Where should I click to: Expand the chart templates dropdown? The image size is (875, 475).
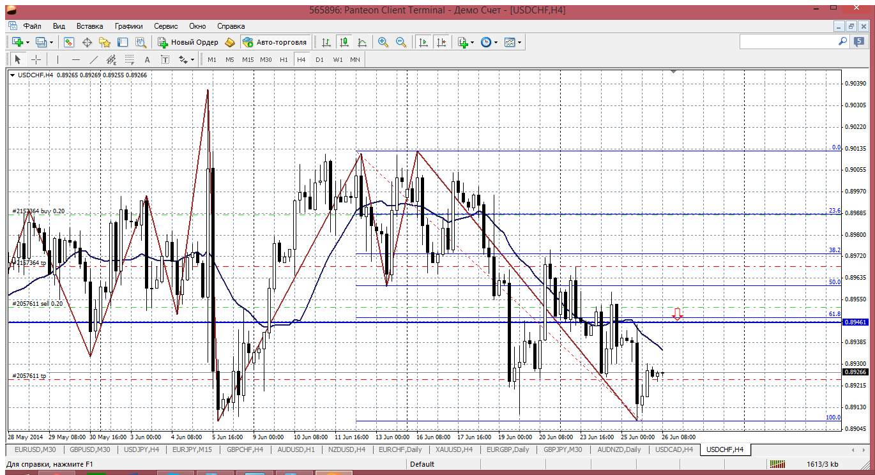point(519,42)
